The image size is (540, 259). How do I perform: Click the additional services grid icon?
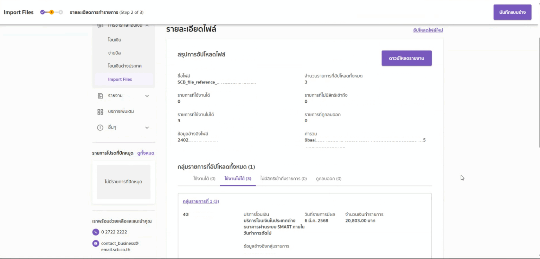100,112
